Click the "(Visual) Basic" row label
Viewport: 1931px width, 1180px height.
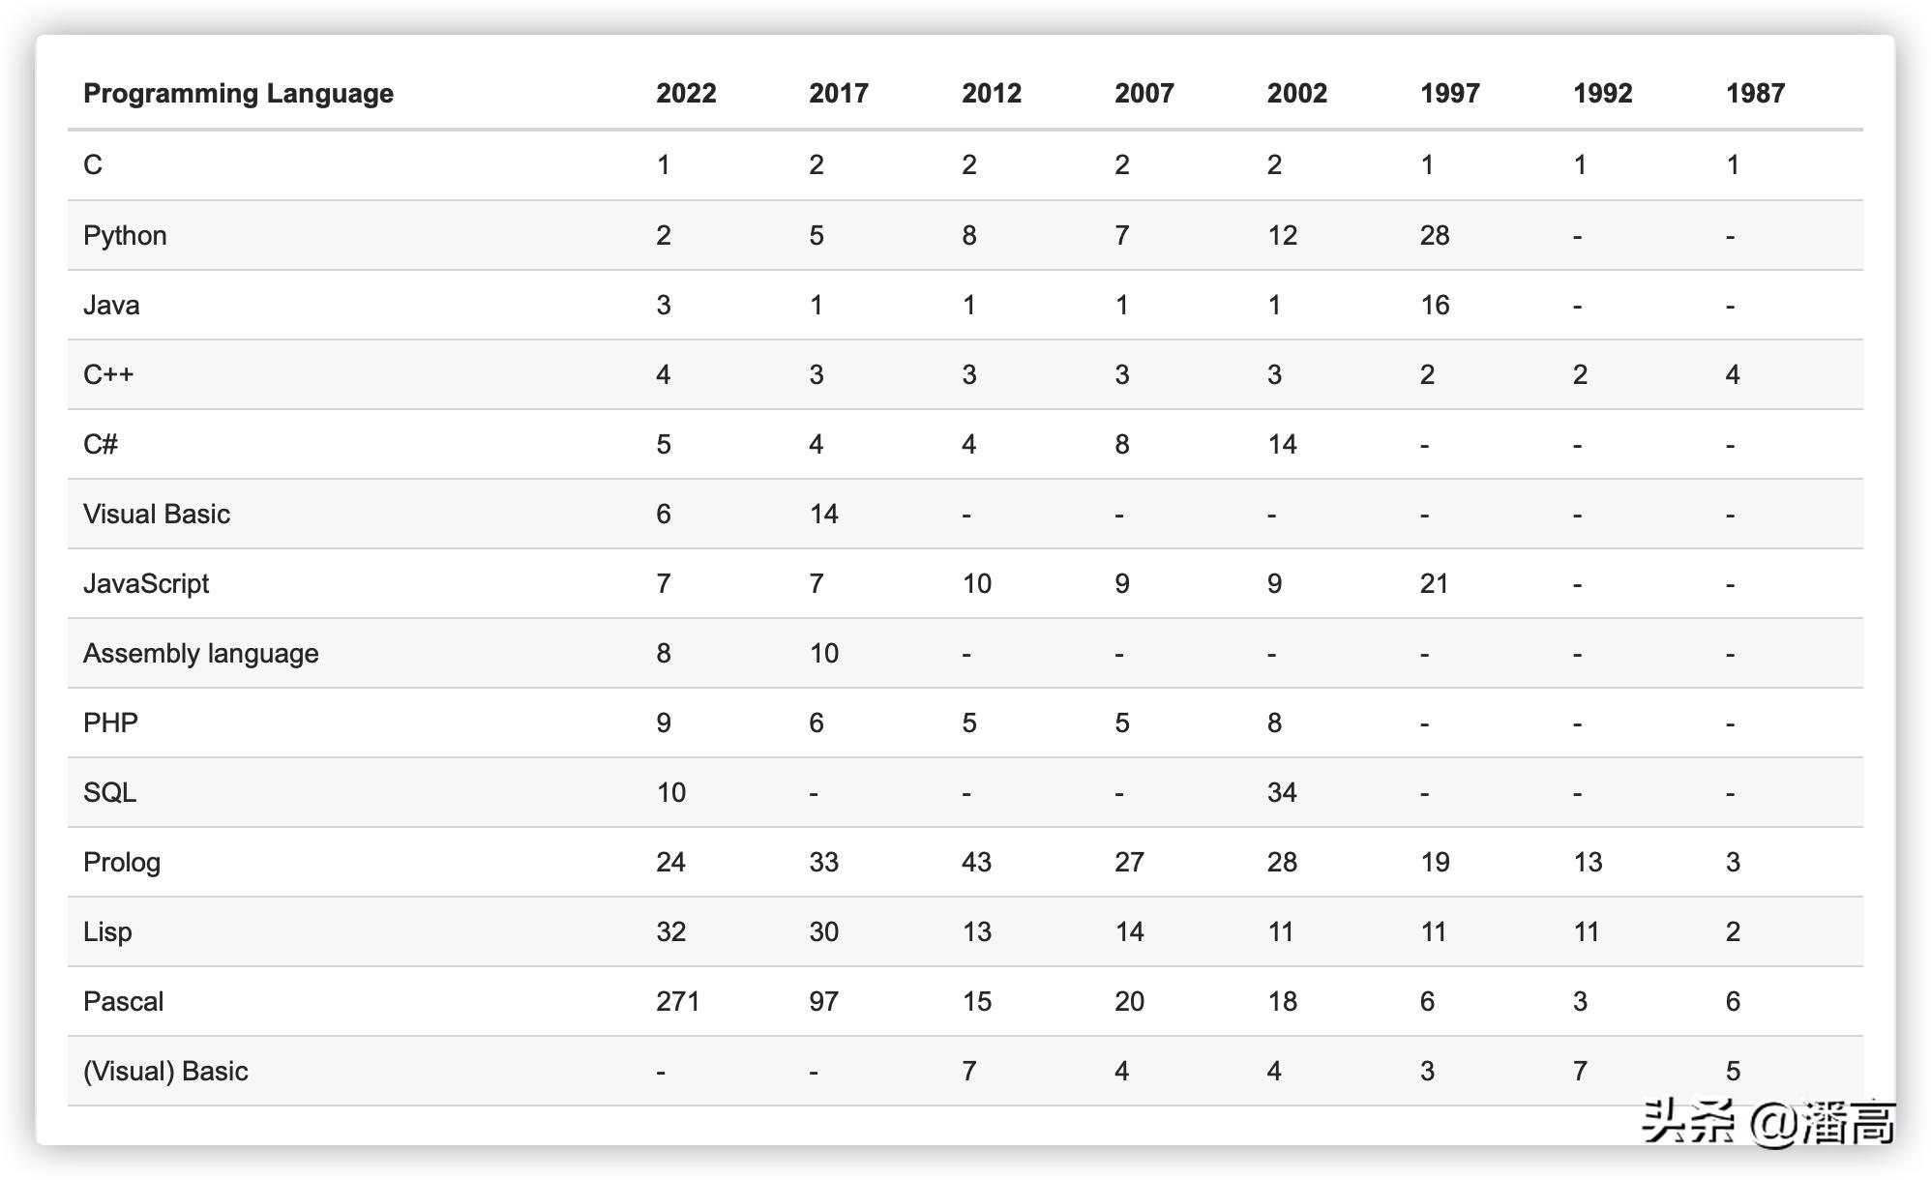165,1072
